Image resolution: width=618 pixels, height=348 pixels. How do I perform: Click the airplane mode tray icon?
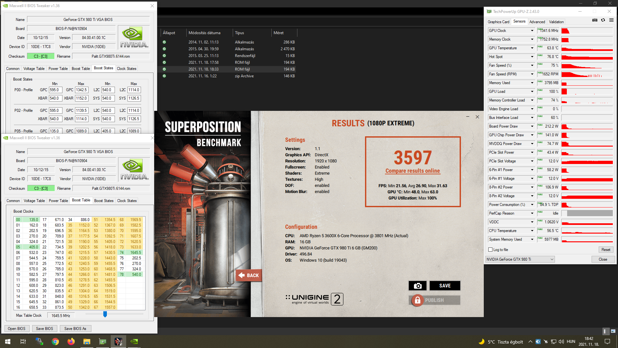pos(546,342)
